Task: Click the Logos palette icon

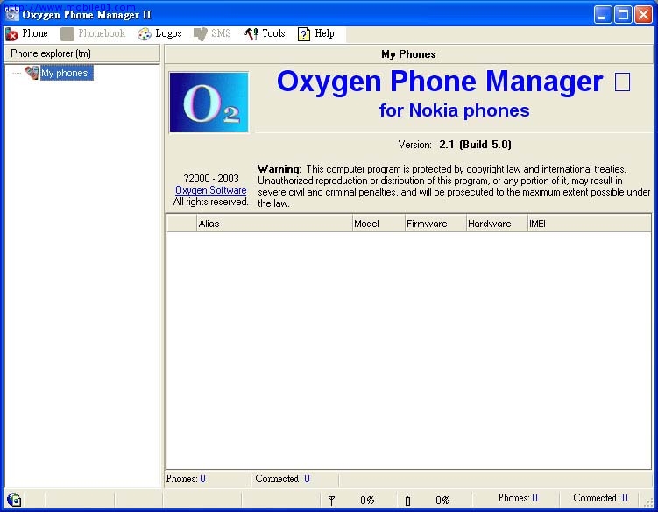Action: 145,34
